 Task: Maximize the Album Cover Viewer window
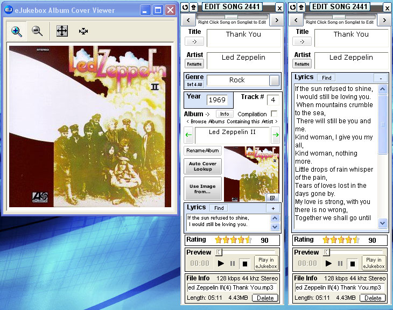click(x=158, y=10)
